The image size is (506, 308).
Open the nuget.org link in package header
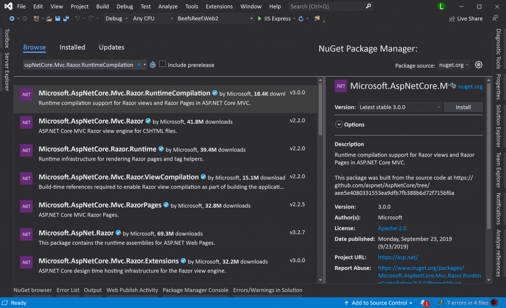[x=470, y=86]
